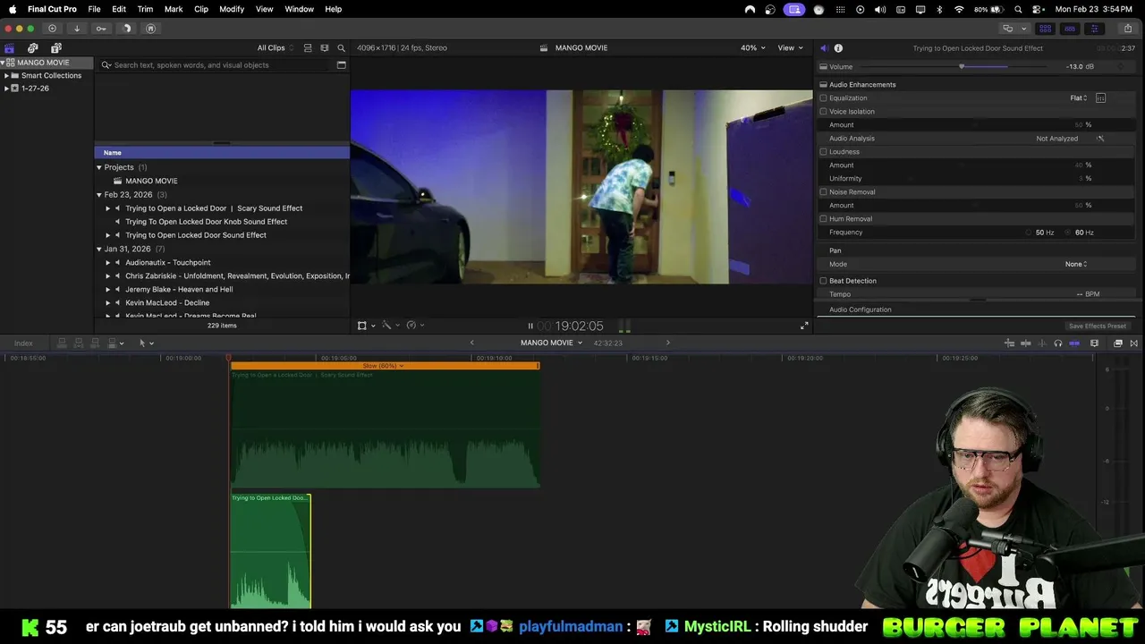Open the Photos and Audio sidebar
Image resolution: width=1145 pixels, height=644 pixels.
33,47
